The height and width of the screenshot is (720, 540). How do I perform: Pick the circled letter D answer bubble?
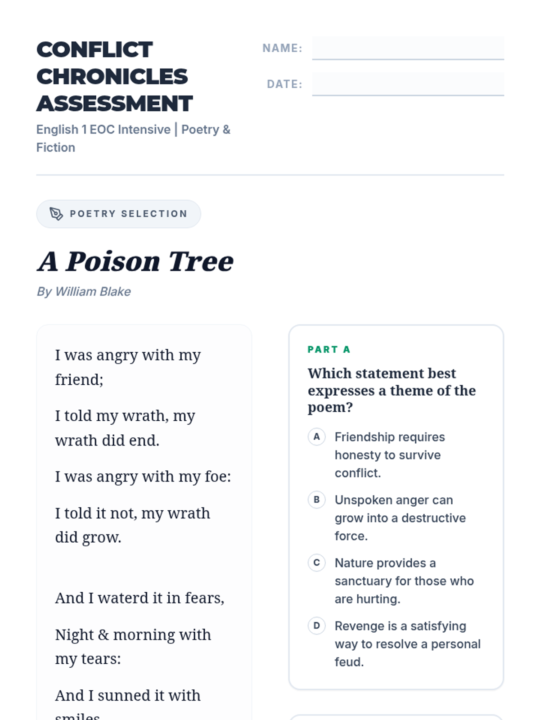(317, 626)
